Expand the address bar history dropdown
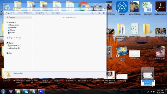 tap(89, 9)
